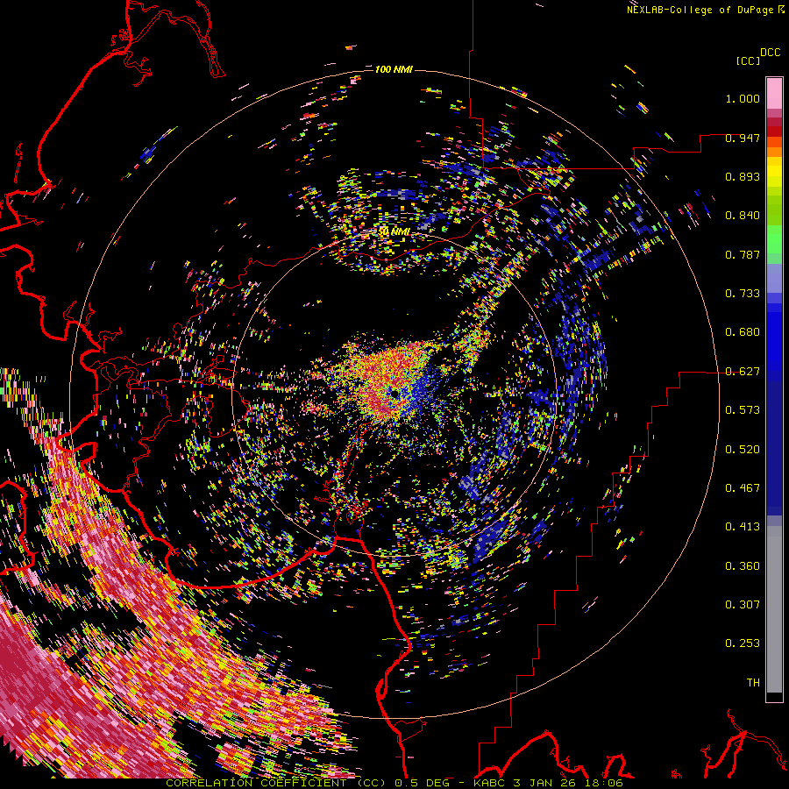Click the 0.520 legend value
Screen dimensions: 789x789
[x=743, y=450]
